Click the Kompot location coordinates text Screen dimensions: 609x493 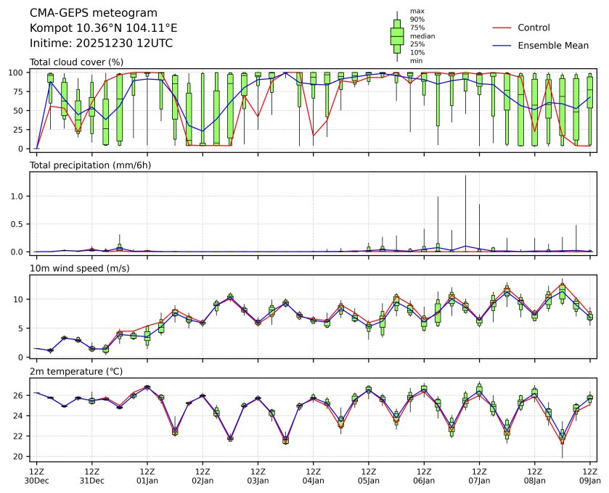coord(103,28)
